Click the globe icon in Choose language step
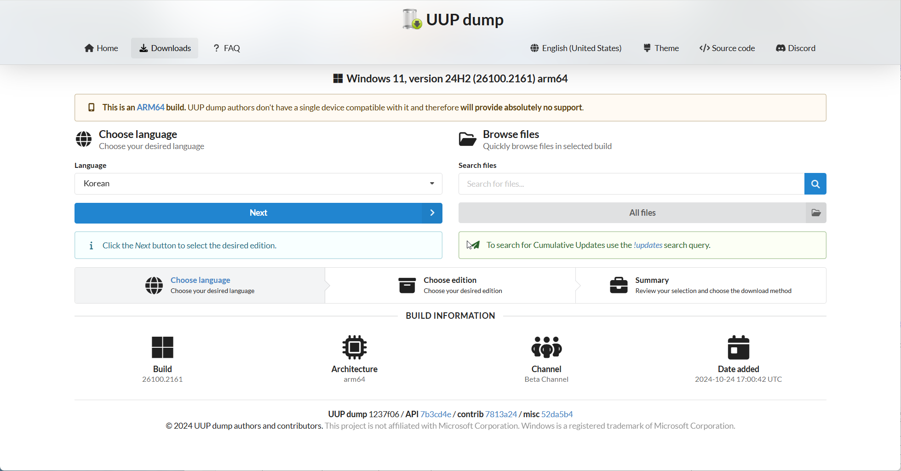 click(154, 286)
